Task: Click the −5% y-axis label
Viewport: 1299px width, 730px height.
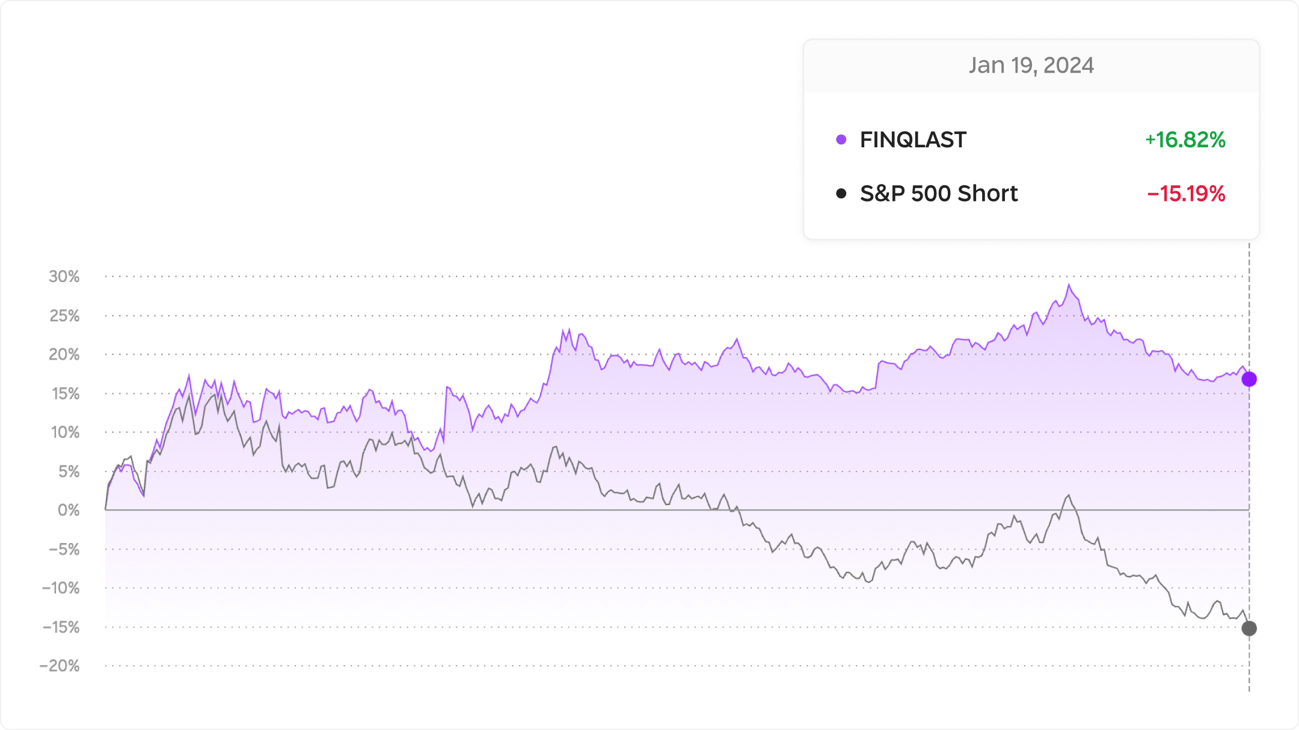Action: point(64,549)
